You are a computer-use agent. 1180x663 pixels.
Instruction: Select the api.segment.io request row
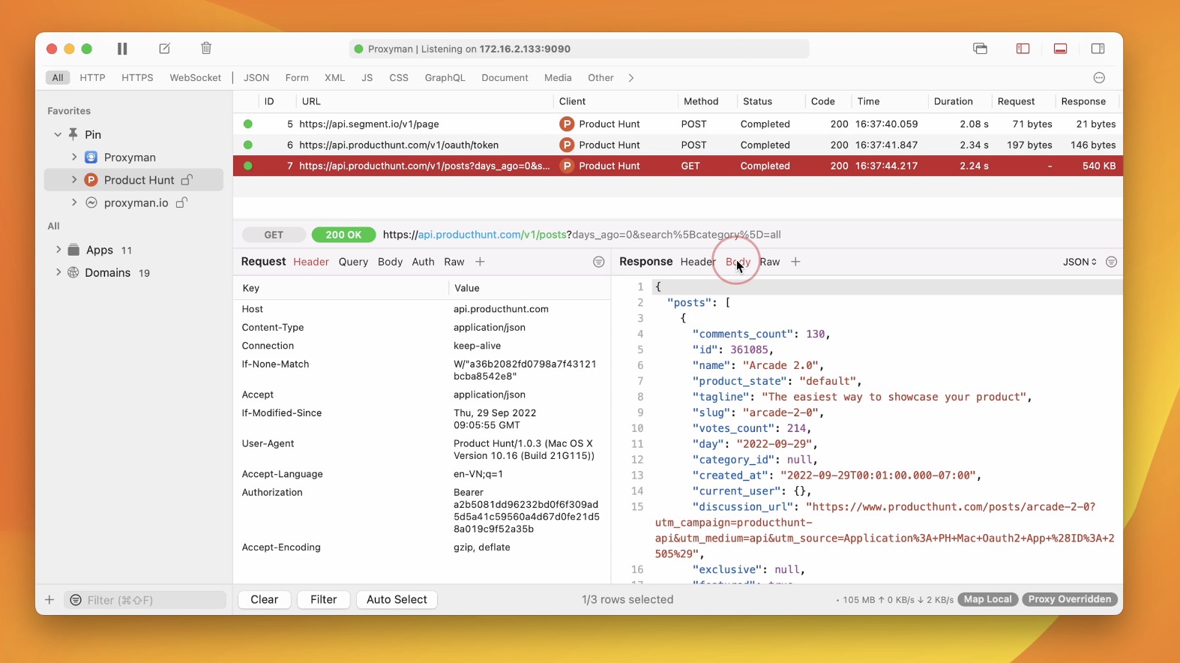click(x=424, y=124)
